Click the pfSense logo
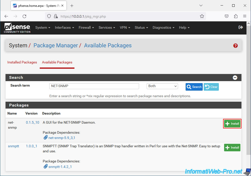Image resolution: width=251 pixels, height=176 pixels. (17, 28)
